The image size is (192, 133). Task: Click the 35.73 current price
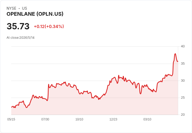tap(18, 26)
